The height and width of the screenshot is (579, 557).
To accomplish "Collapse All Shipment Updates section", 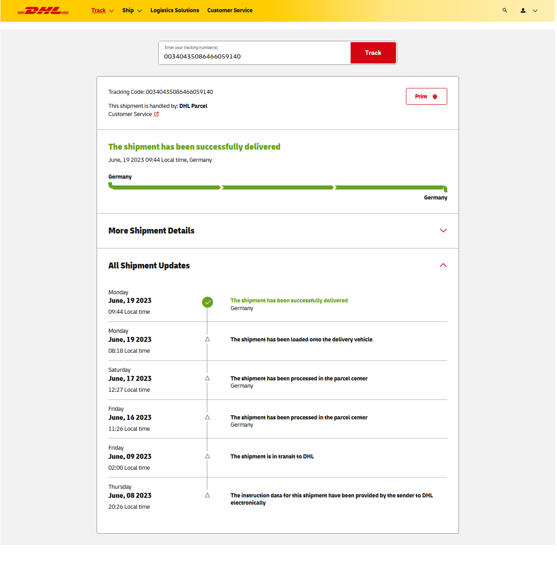I will [443, 265].
